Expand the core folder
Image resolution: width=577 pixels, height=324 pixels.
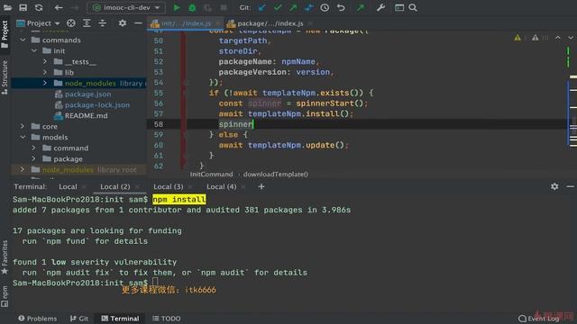click(x=23, y=126)
